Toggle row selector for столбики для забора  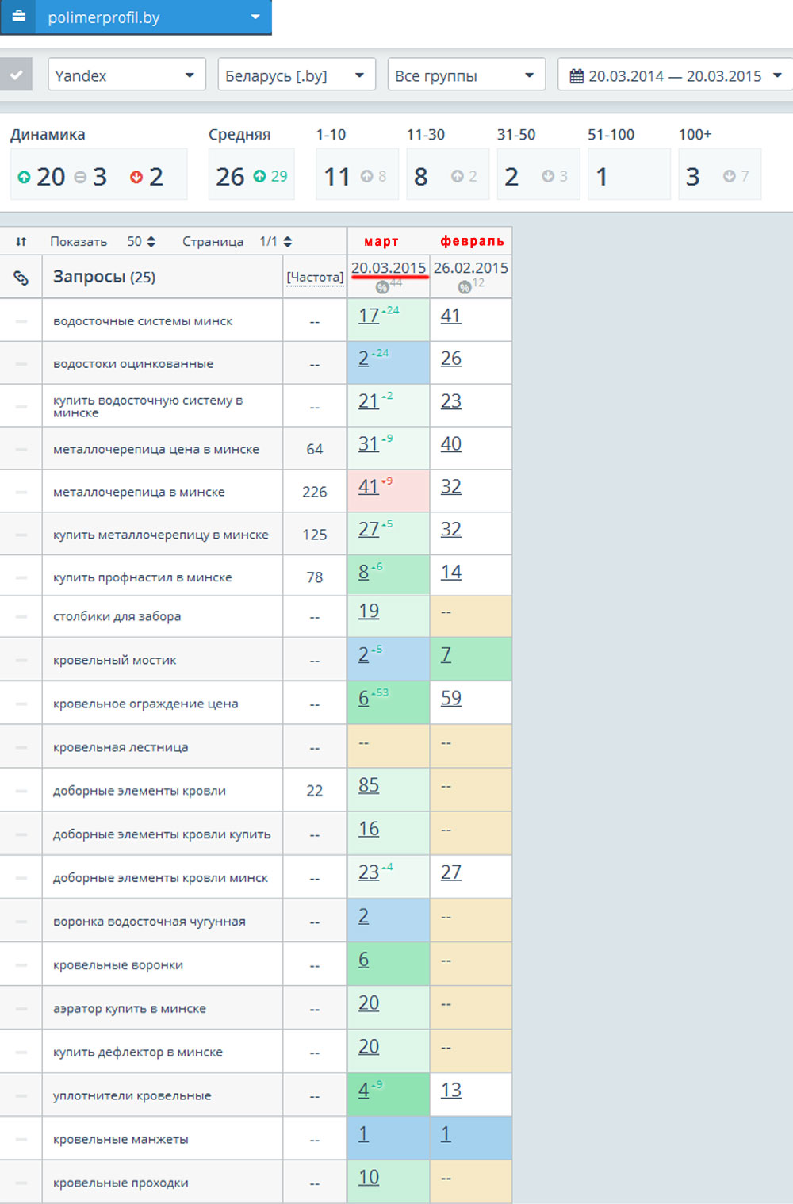click(21, 616)
